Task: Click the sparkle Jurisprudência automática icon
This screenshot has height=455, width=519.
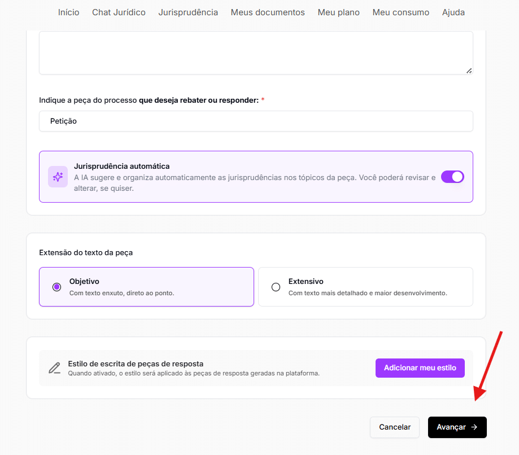Action: 58,177
